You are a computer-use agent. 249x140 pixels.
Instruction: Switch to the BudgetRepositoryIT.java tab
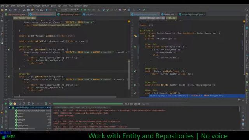point(192,14)
